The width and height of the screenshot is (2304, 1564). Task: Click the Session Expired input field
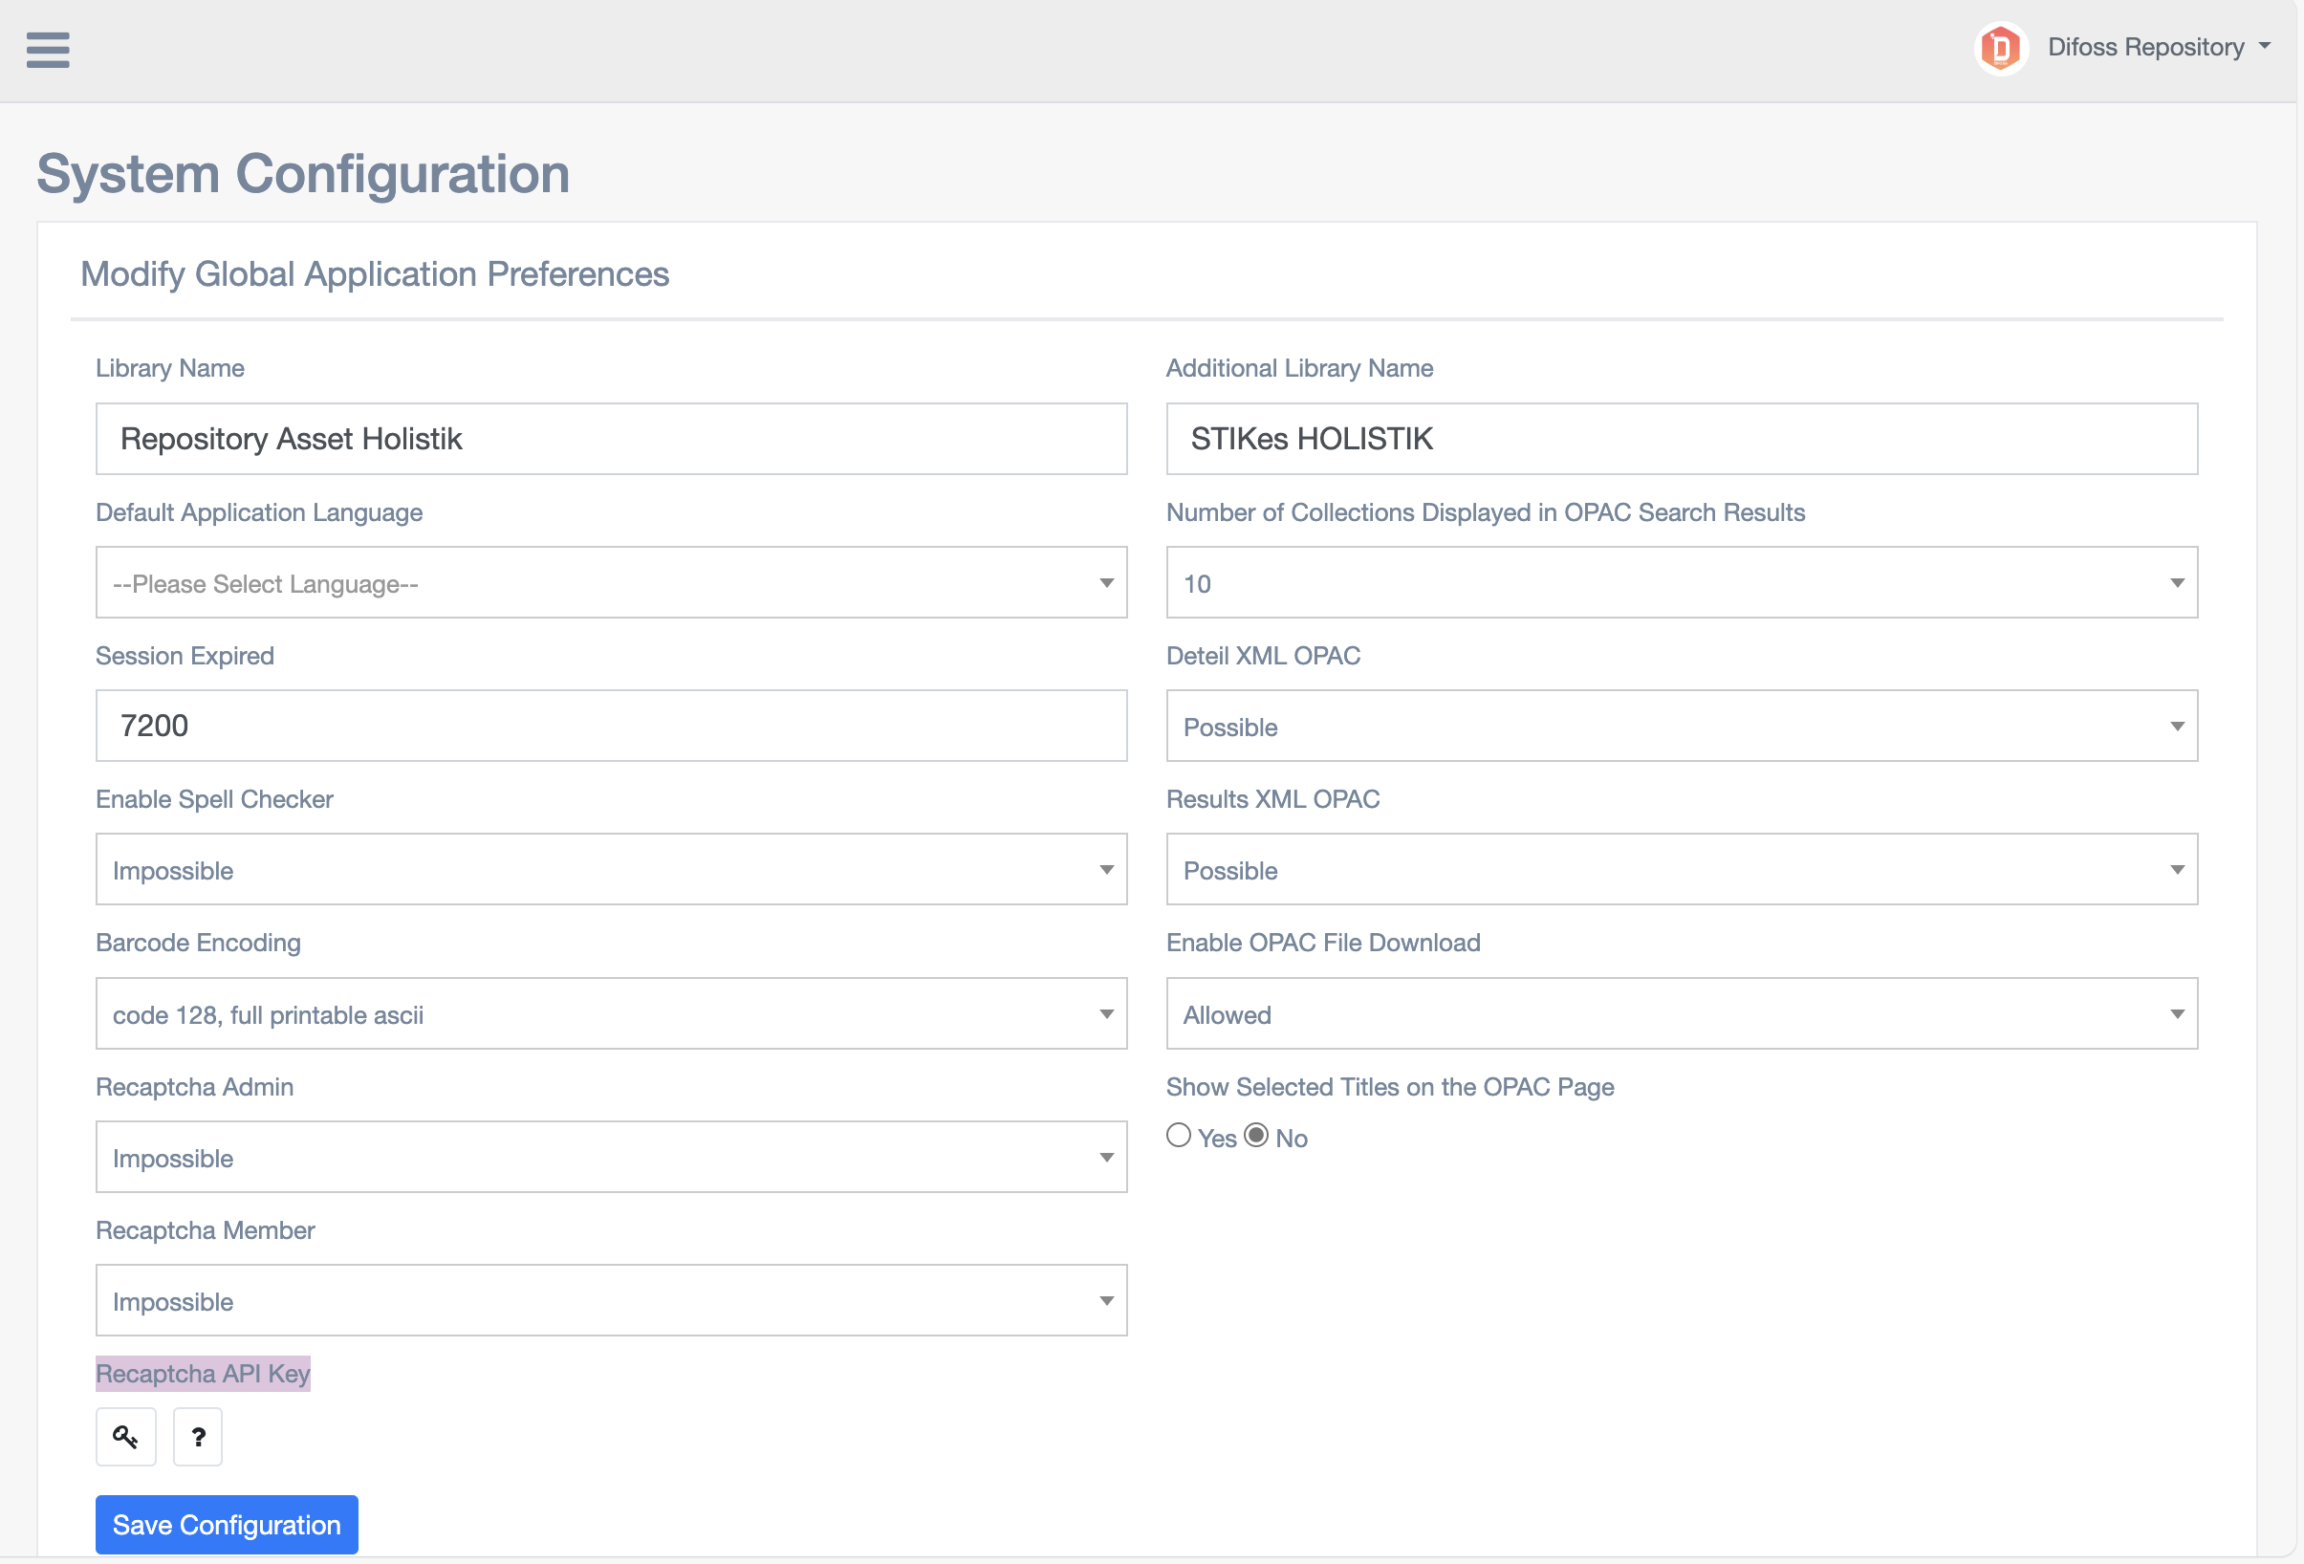611,726
